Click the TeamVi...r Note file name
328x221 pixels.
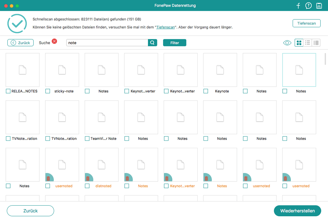click(x=103, y=139)
